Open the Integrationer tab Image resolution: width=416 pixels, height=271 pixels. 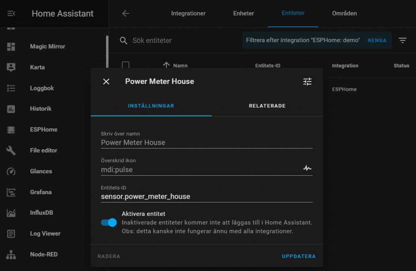(188, 13)
